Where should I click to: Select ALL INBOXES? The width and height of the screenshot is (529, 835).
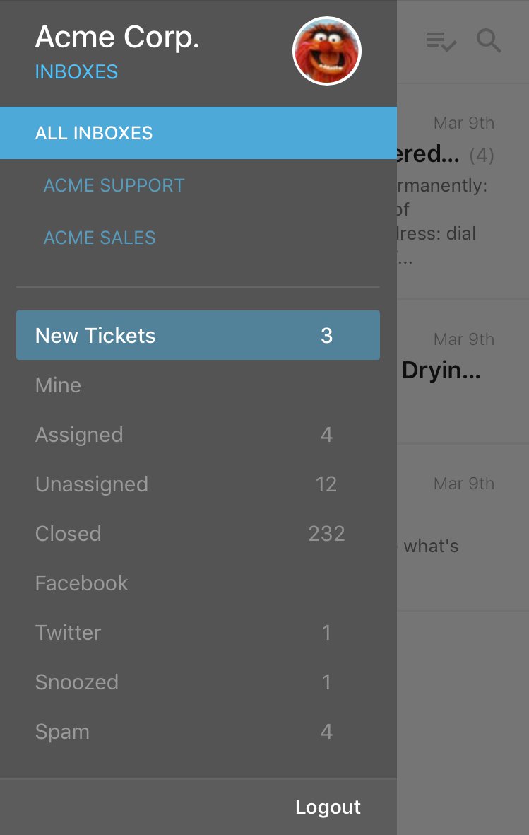(x=198, y=133)
